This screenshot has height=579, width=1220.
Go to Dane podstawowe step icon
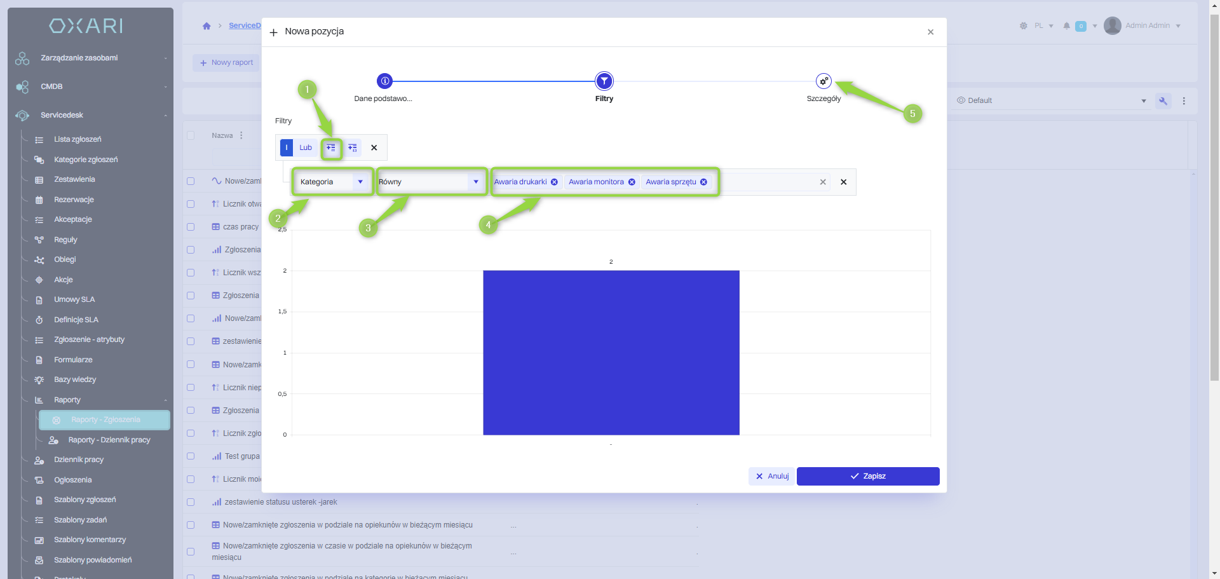tap(384, 81)
